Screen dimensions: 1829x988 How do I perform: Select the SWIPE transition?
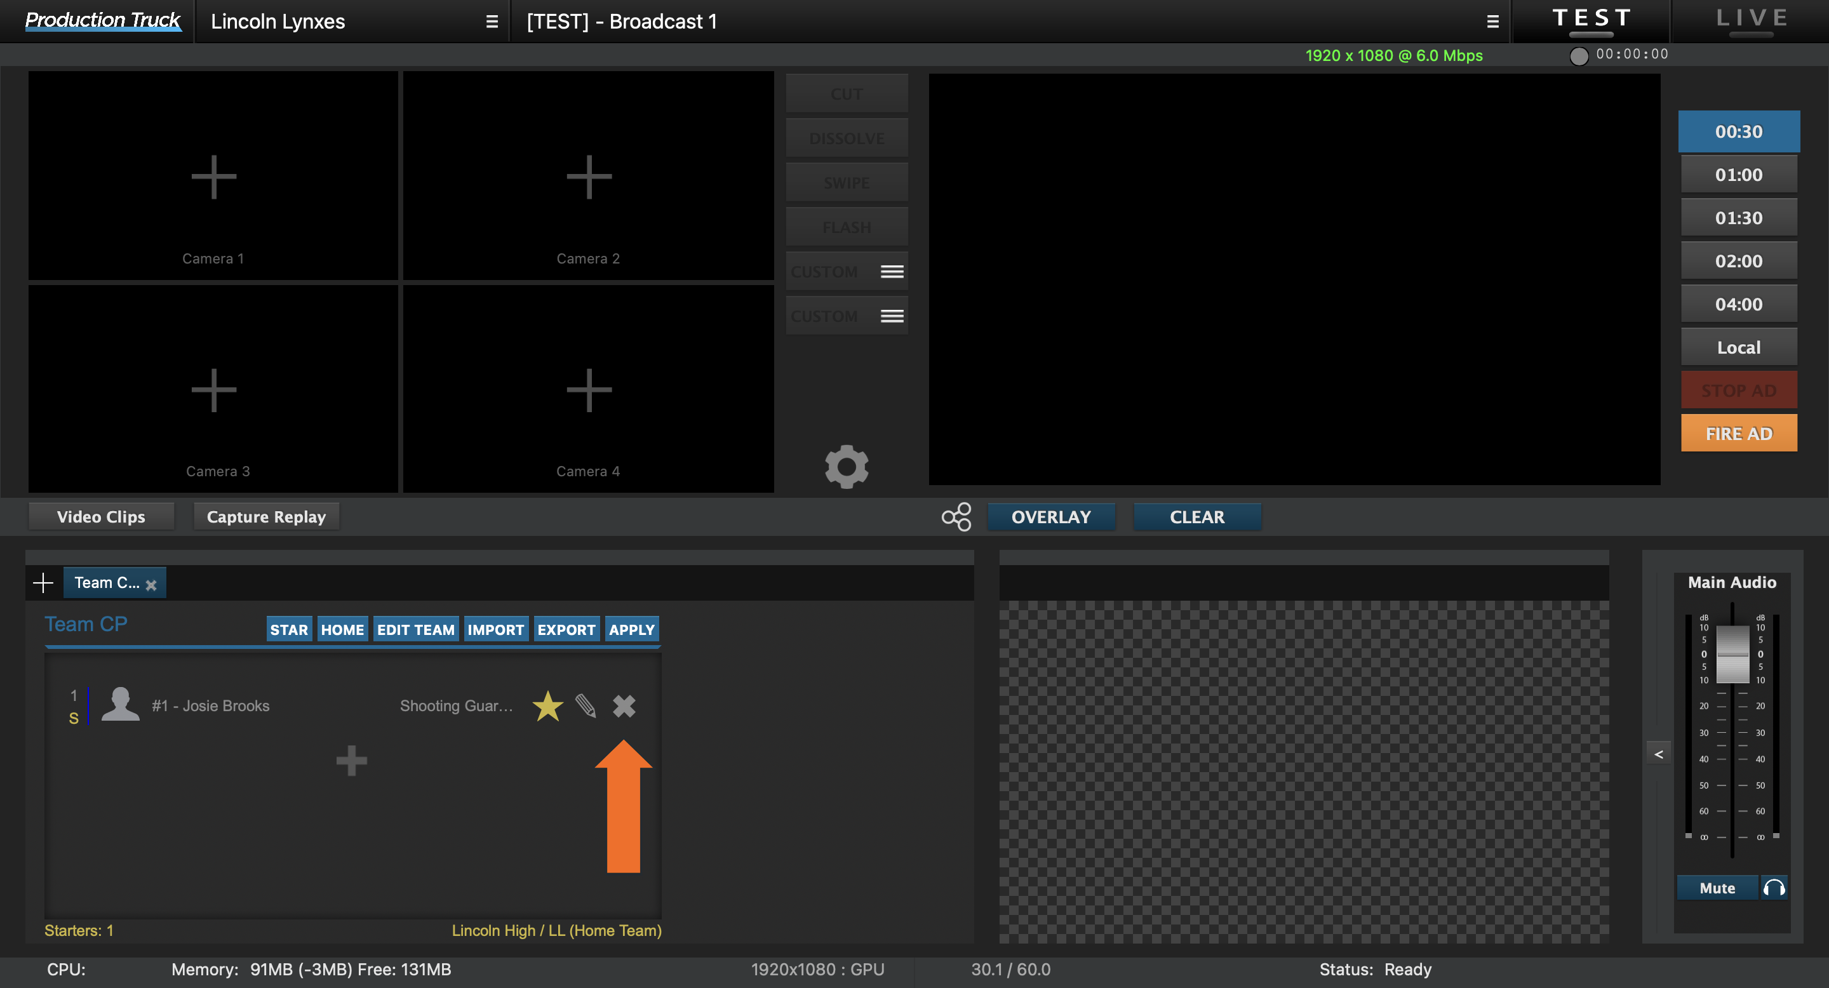point(847,182)
